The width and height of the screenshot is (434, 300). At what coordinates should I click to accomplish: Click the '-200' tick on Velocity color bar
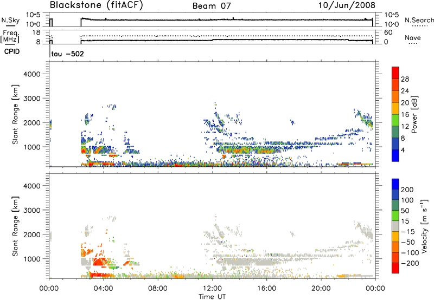tap(410, 263)
